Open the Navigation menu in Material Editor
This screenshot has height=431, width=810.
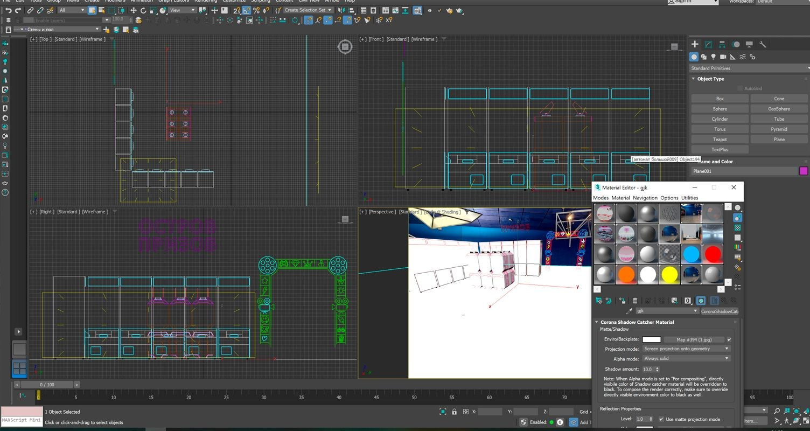(645, 198)
